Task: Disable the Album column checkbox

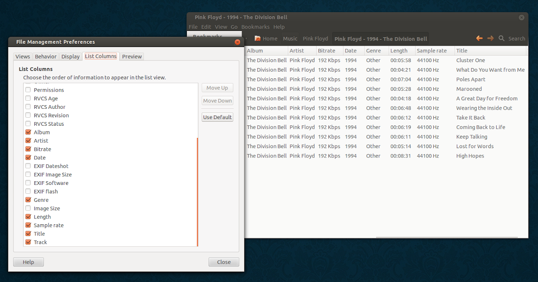Action: click(29, 132)
